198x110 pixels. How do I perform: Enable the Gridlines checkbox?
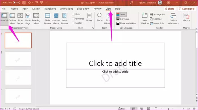click(x=73, y=19)
